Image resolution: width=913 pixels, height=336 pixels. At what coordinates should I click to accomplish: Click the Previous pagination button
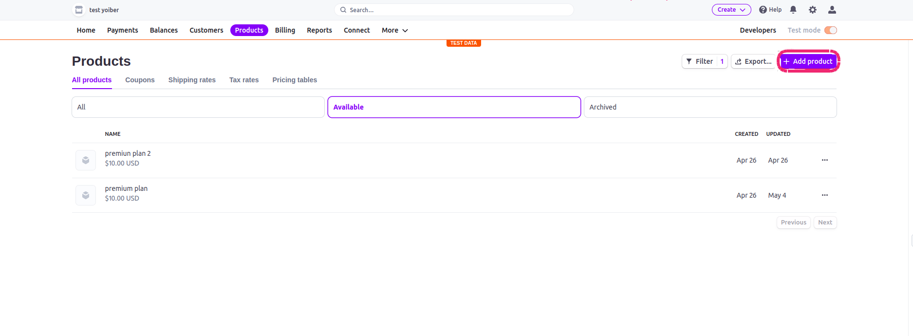(794, 223)
